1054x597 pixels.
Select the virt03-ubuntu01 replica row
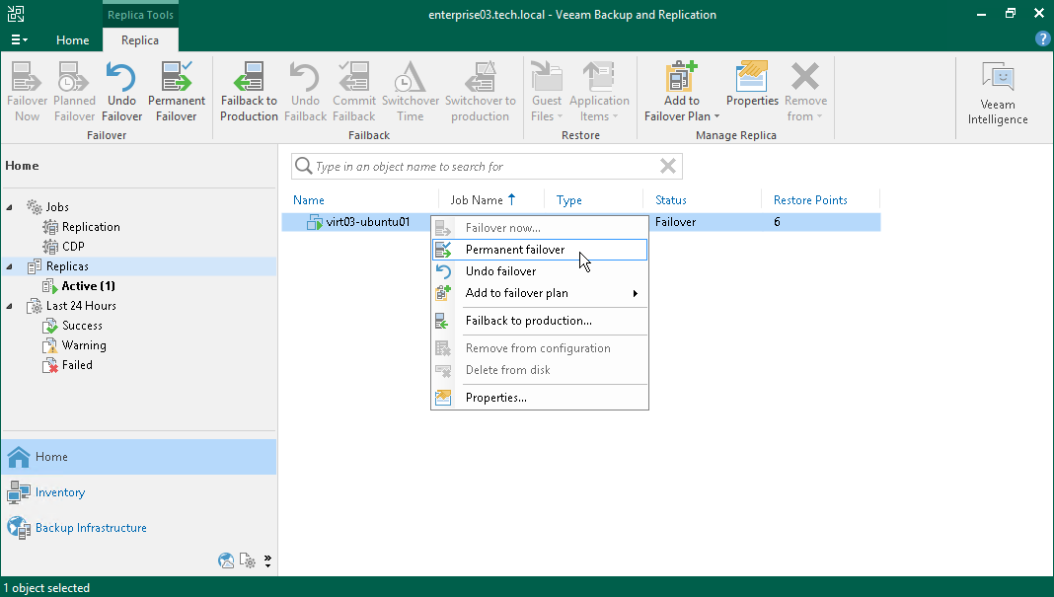tap(580, 222)
